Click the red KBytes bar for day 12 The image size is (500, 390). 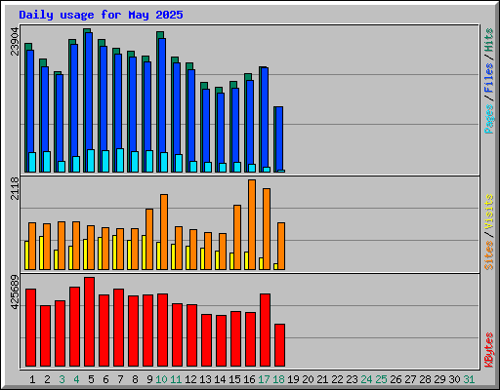point(191,335)
